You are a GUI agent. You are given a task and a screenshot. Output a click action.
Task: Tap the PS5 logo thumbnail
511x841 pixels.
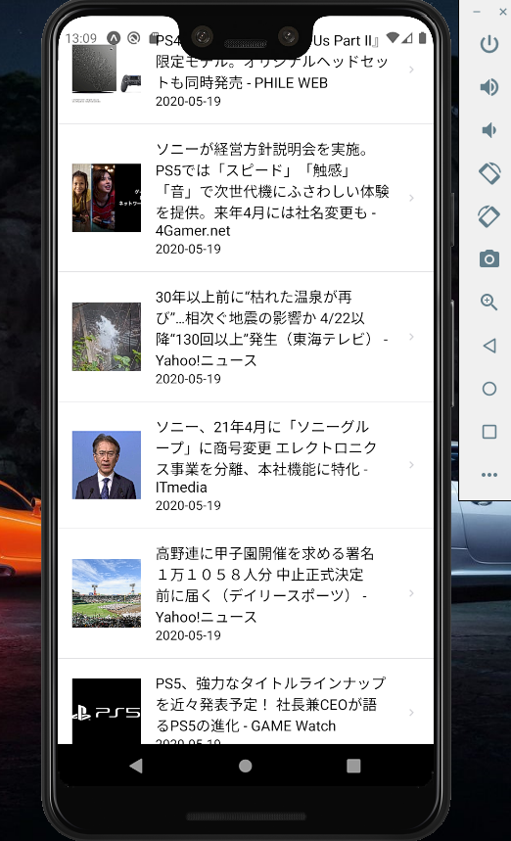(107, 711)
